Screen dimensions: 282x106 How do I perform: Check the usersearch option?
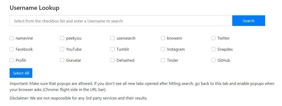(112, 38)
